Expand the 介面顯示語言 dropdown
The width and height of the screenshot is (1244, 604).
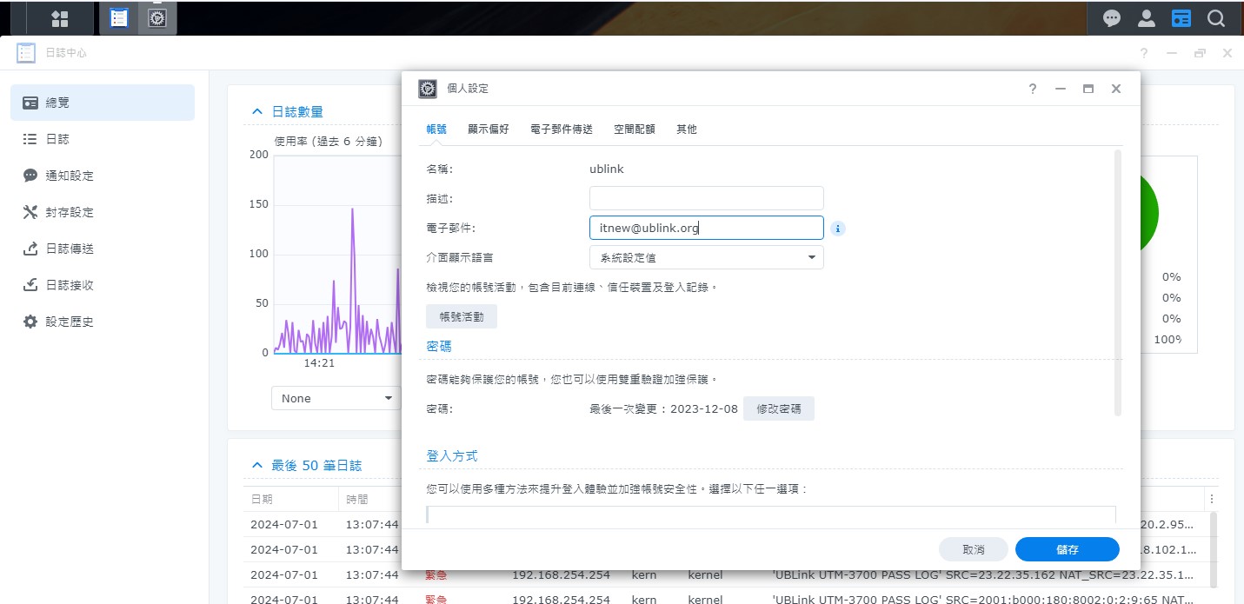(706, 257)
